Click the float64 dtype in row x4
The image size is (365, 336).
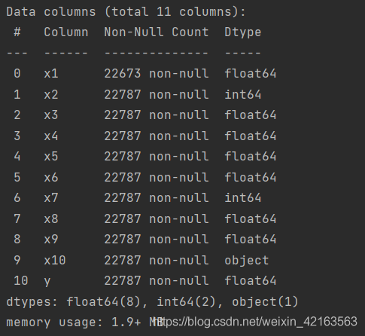click(x=251, y=136)
